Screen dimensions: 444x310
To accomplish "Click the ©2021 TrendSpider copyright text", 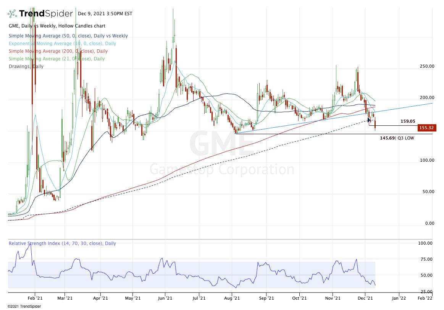I will [x=24, y=306].
